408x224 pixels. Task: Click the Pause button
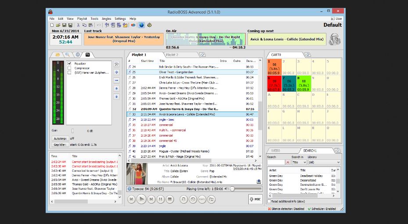tap(161, 199)
